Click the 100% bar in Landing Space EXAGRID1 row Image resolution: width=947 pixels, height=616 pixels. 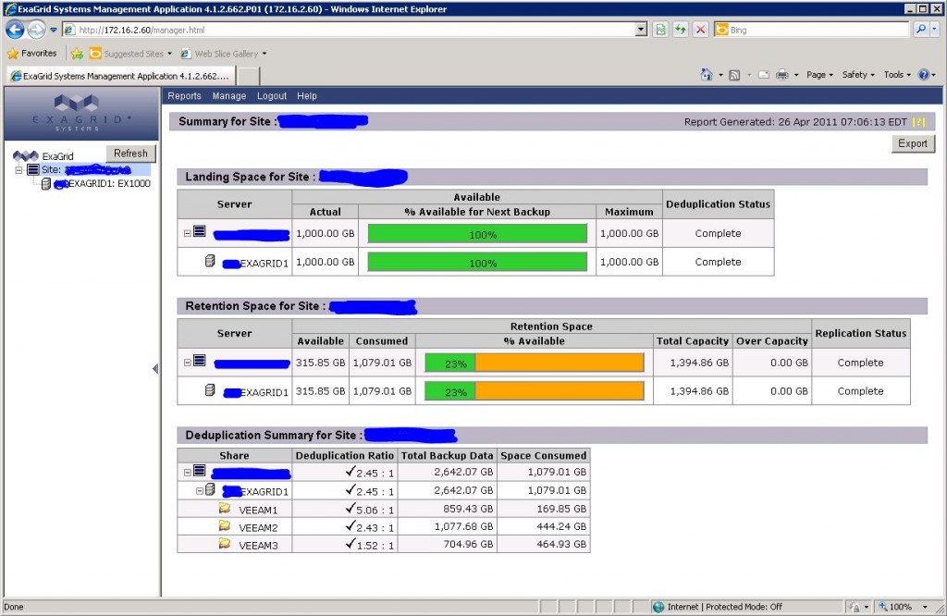pos(477,262)
